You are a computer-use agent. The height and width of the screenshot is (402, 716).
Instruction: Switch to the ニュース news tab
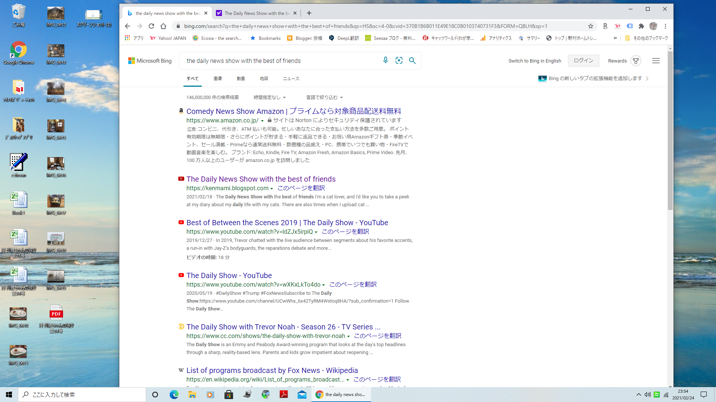[291, 79]
